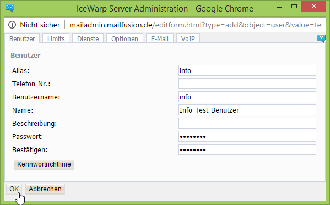Click the IceWarp envelope icon in title bar
This screenshot has height=205, width=330.
coord(10,8)
